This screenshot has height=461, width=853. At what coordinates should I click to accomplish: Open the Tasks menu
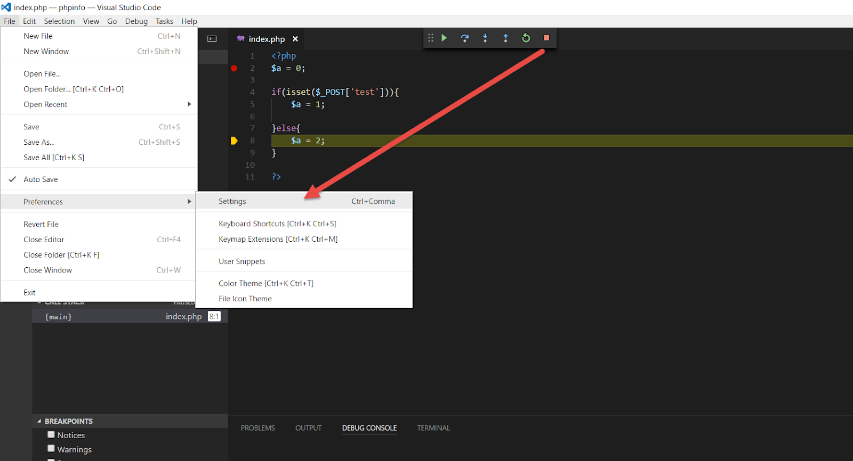(164, 21)
